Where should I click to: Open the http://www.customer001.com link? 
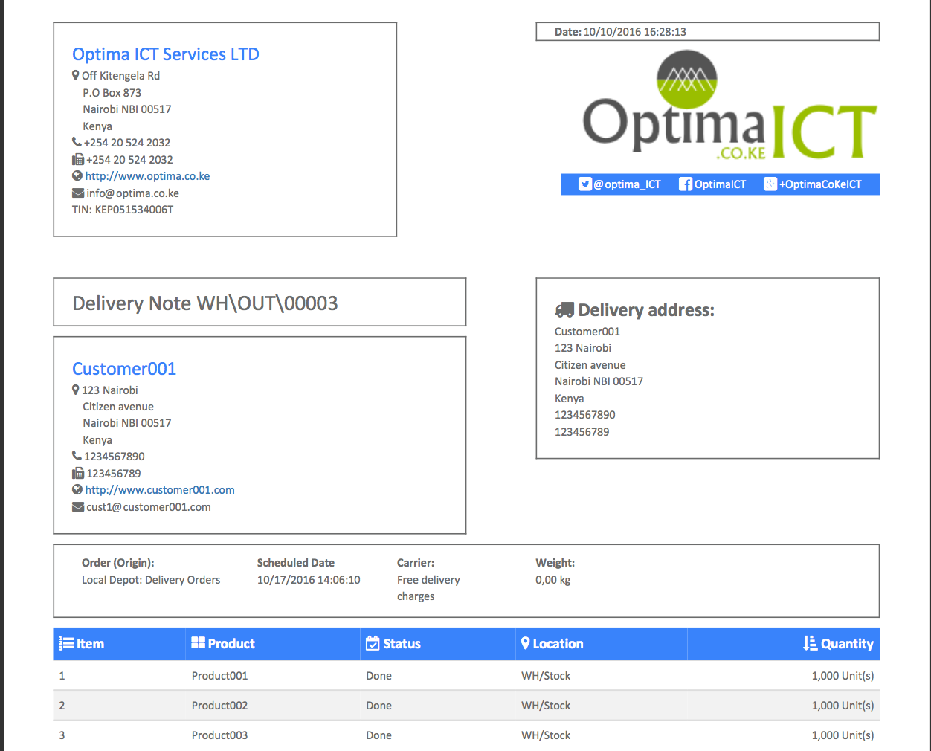[x=160, y=490]
